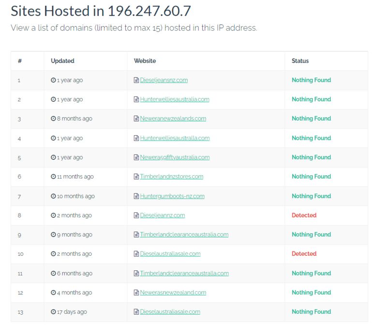This screenshot has width=387, height=335.
Task: Visit the Dieselaustrallasale.com link in row 10
Action: (x=170, y=254)
